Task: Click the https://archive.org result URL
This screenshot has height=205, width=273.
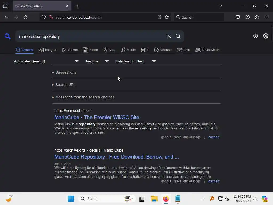Action: (89, 150)
